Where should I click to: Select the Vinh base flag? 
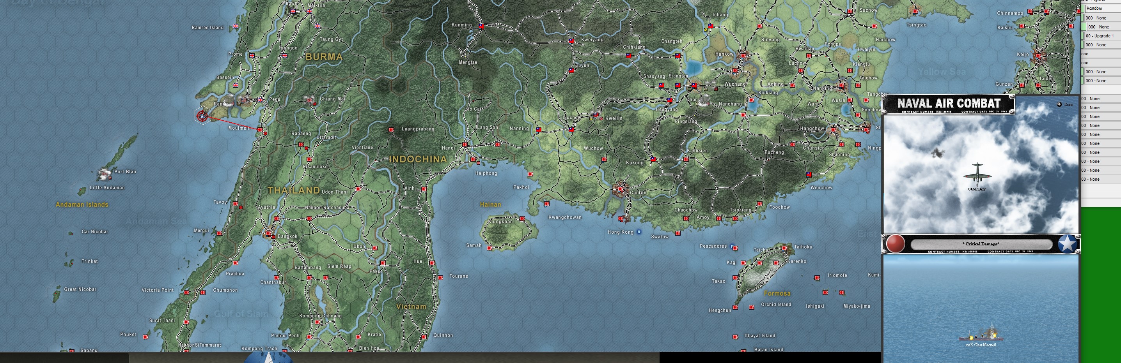tap(424, 189)
